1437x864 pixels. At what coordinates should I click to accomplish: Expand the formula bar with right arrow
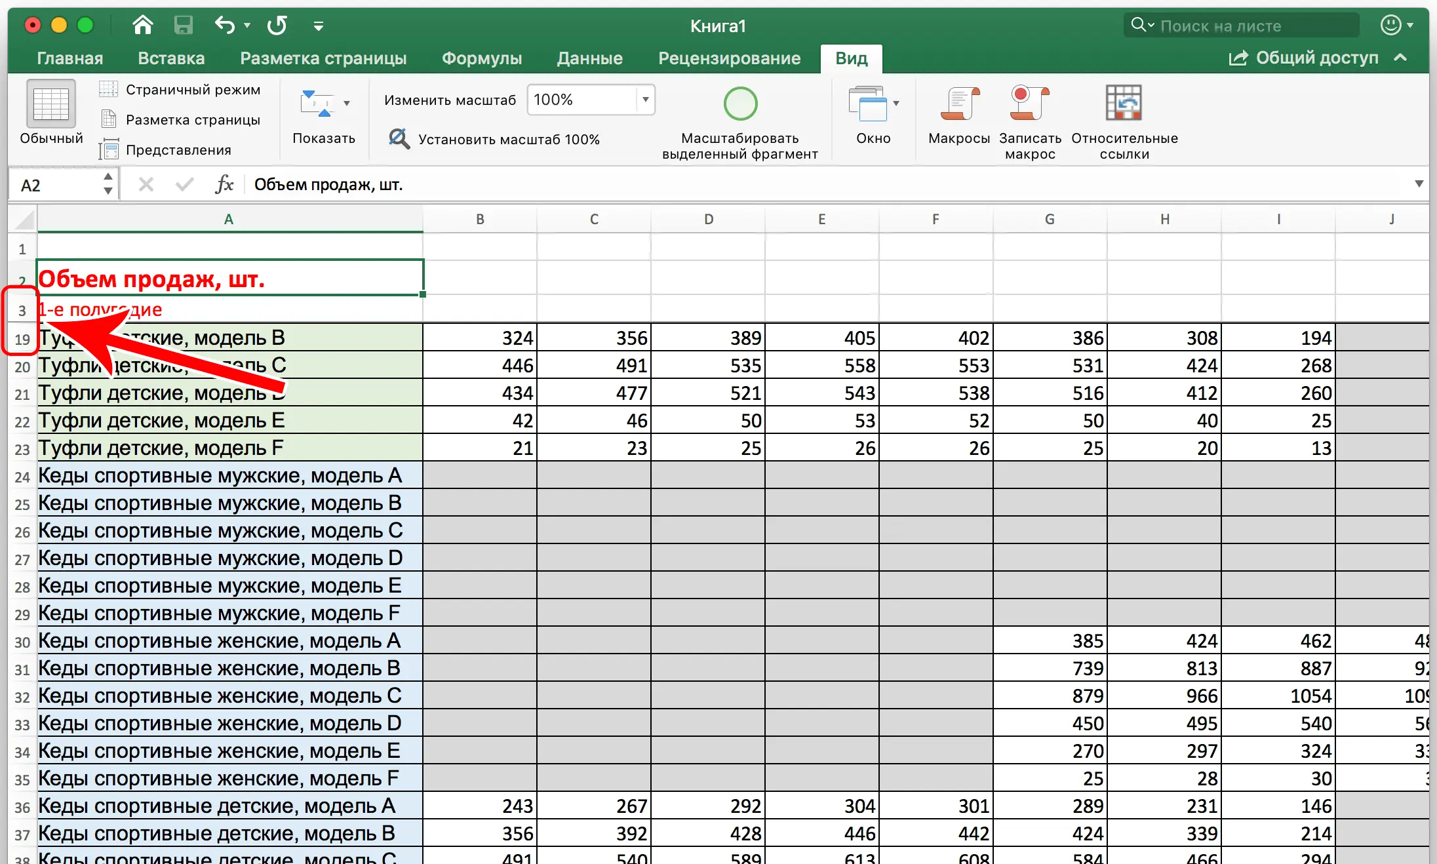click(x=1419, y=184)
